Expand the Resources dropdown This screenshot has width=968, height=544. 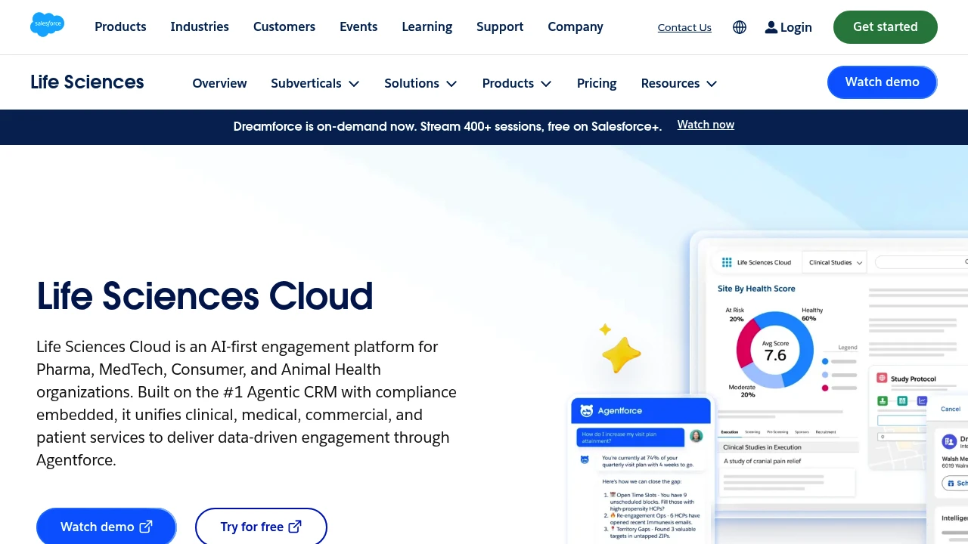point(679,83)
